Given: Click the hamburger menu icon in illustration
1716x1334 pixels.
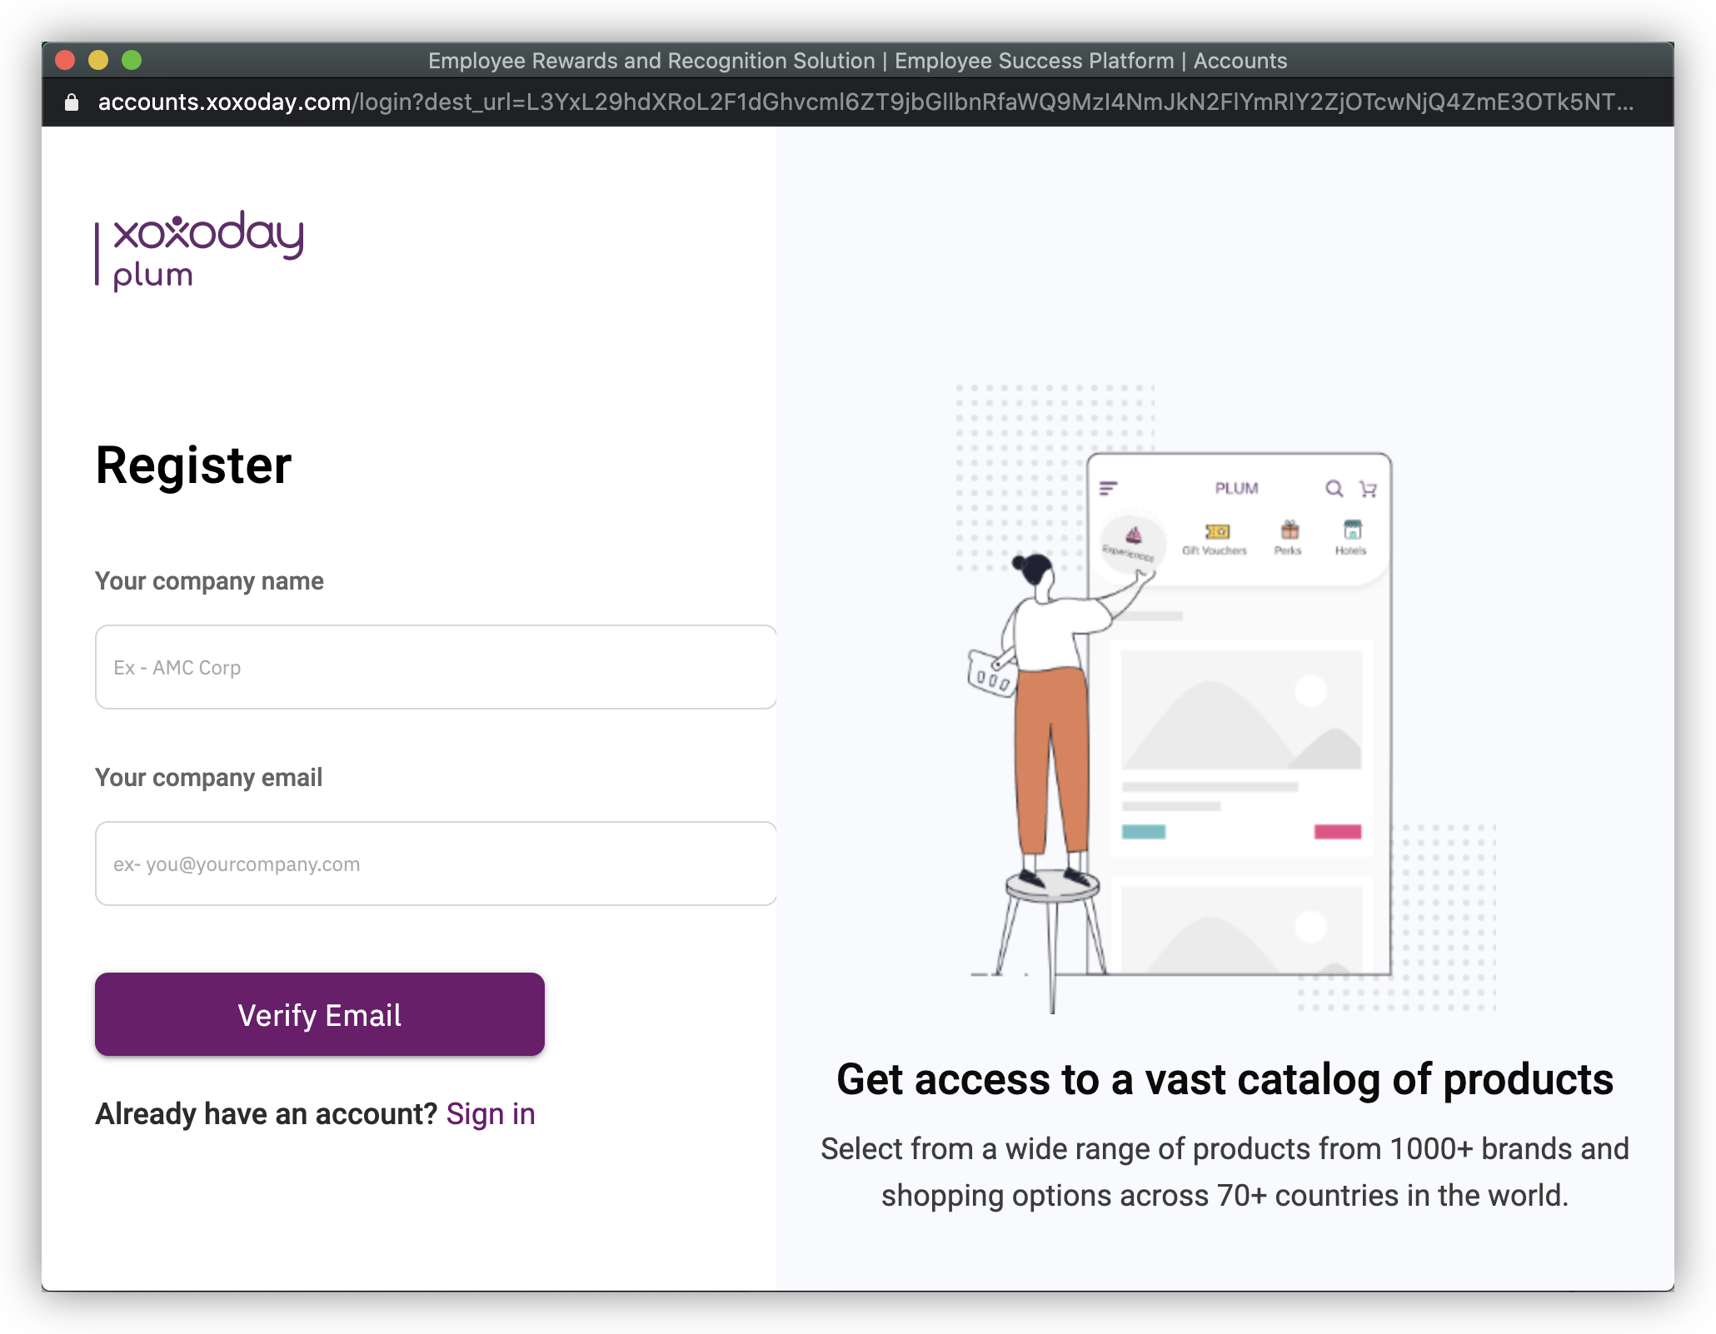Looking at the screenshot, I should (x=1108, y=488).
